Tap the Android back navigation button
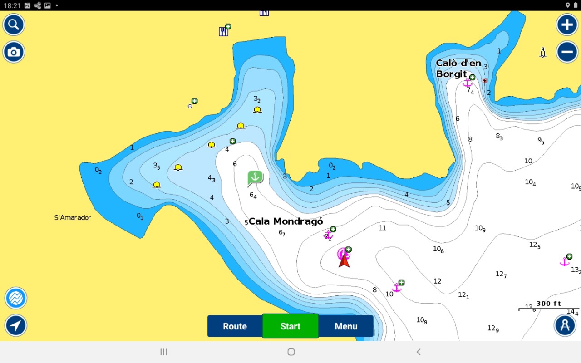 tap(419, 352)
